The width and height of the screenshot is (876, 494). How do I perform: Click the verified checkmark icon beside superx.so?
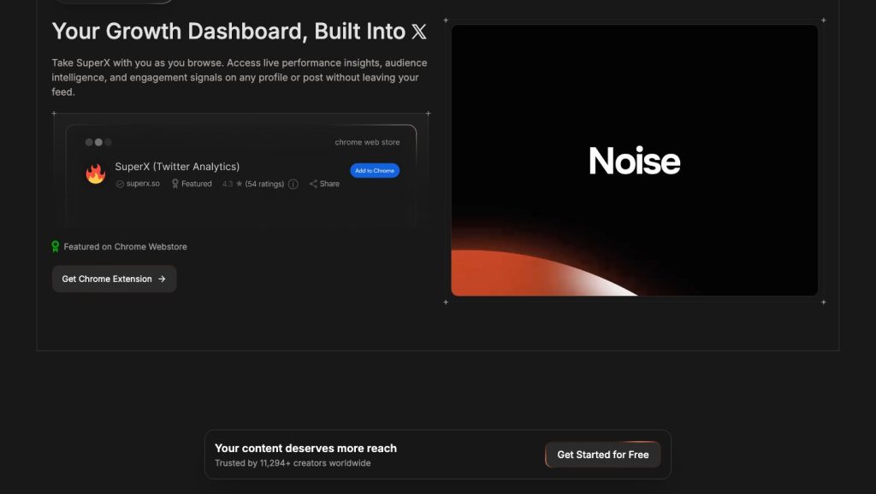[x=120, y=184]
